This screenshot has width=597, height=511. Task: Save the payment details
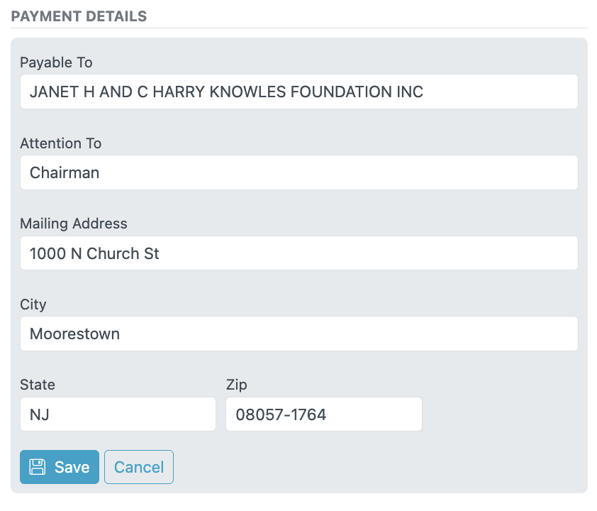[60, 467]
